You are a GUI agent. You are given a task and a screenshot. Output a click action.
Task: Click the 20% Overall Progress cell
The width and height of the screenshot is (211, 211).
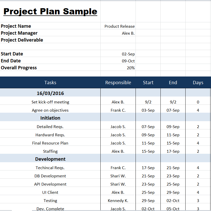click(x=130, y=68)
